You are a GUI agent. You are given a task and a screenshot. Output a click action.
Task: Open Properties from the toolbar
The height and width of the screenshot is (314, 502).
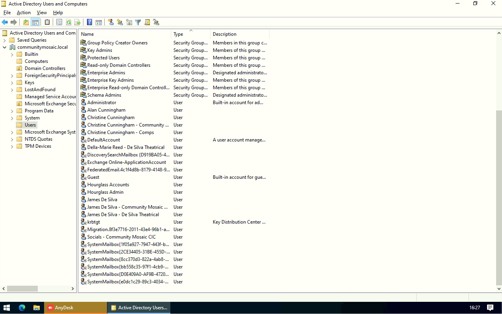tap(59, 22)
